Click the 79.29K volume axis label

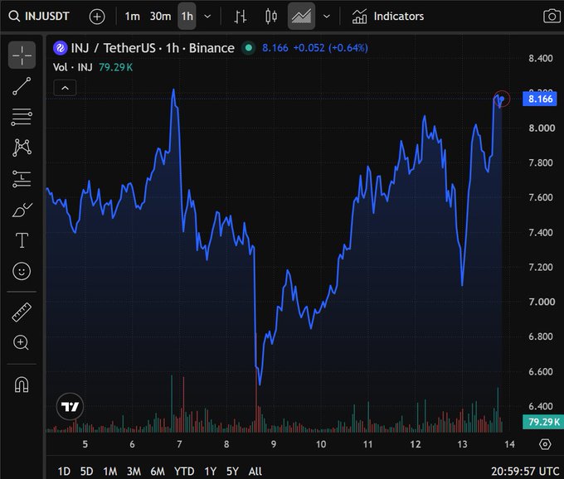coord(543,422)
